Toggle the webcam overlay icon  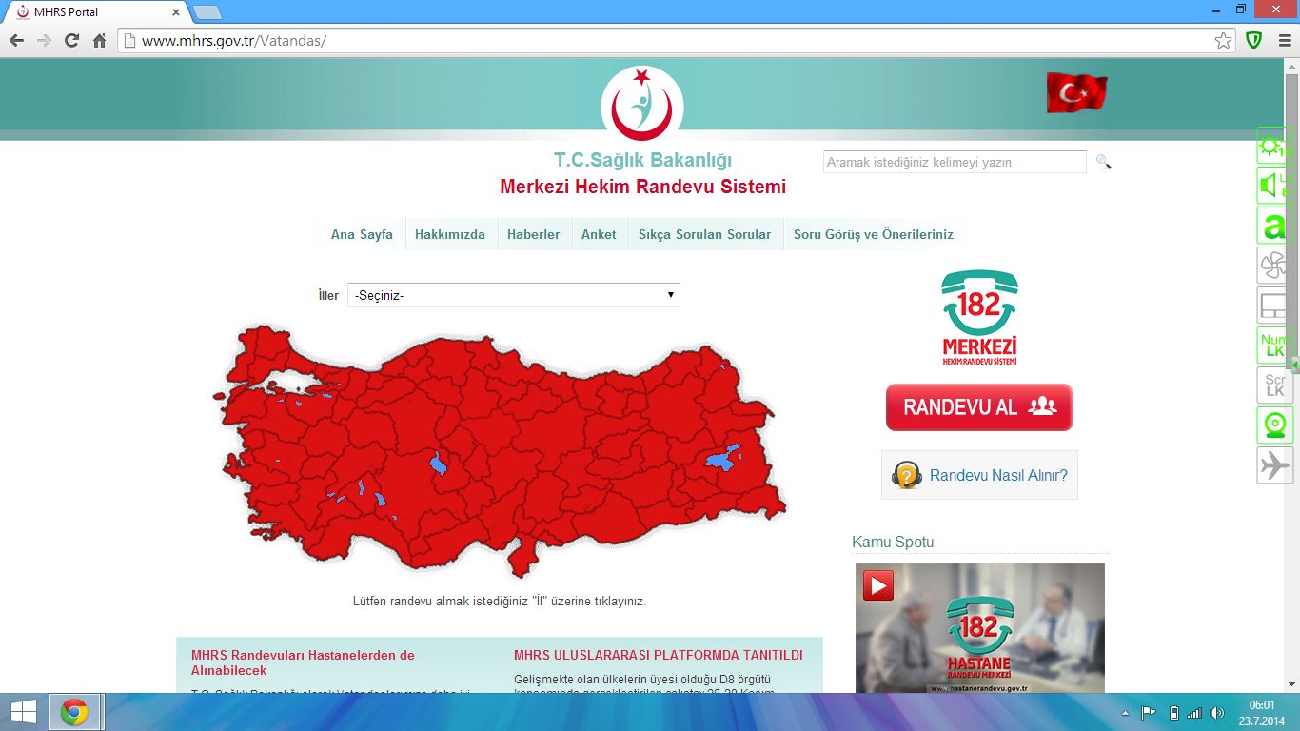coord(1273,425)
